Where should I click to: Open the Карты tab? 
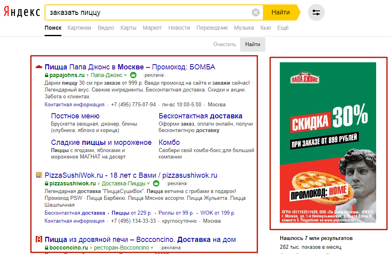click(x=128, y=28)
